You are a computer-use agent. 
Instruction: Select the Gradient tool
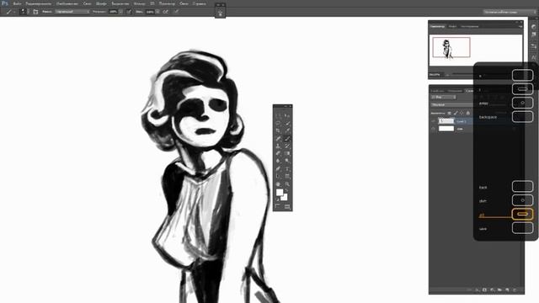tap(287, 153)
